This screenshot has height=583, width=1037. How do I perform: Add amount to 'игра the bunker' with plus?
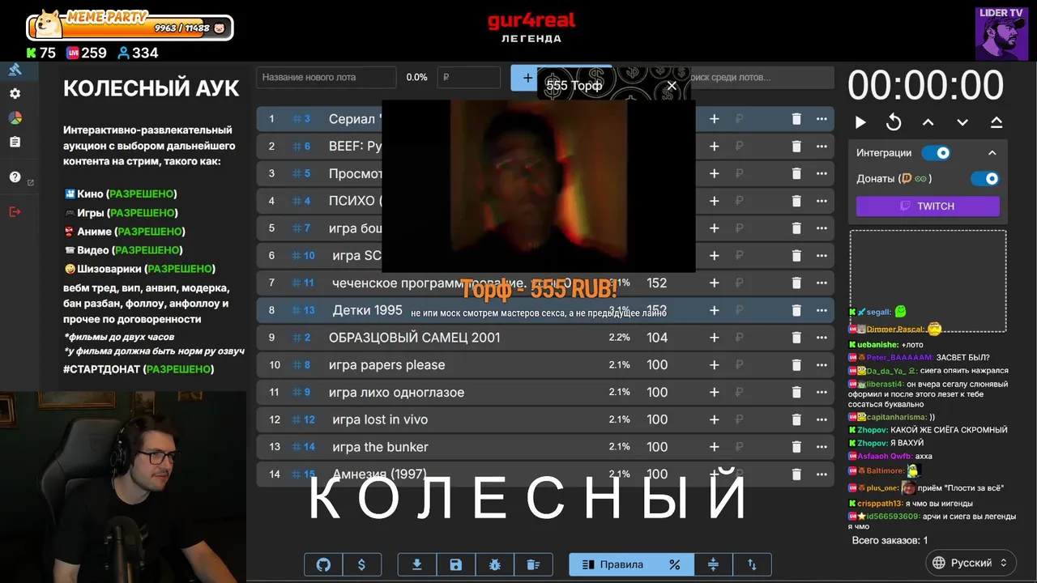714,447
